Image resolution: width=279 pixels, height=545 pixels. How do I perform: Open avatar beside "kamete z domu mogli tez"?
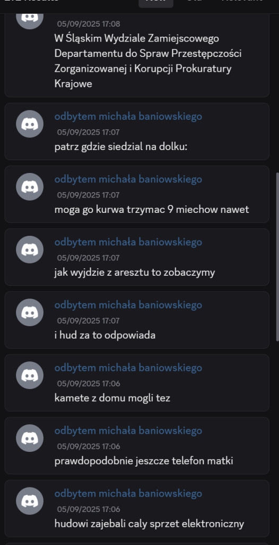click(x=30, y=375)
